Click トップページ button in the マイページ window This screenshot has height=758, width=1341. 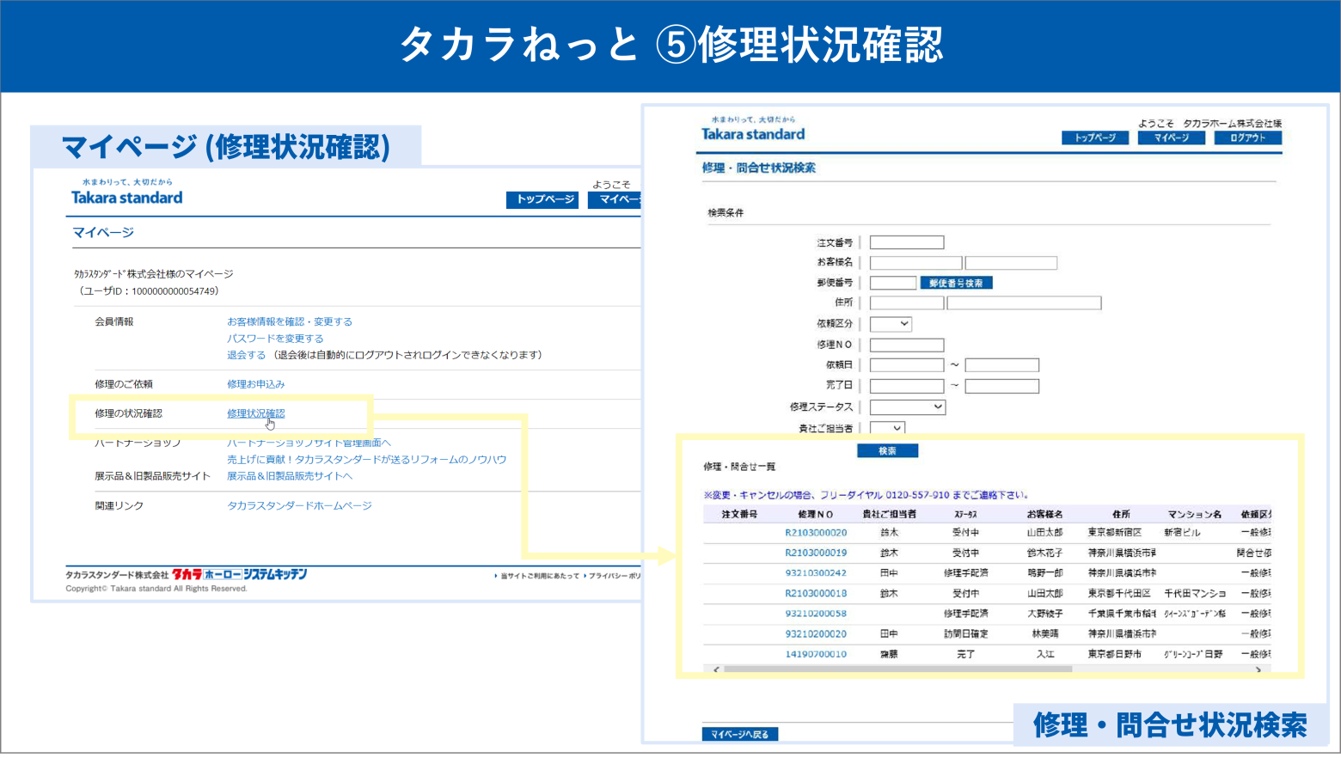[542, 199]
